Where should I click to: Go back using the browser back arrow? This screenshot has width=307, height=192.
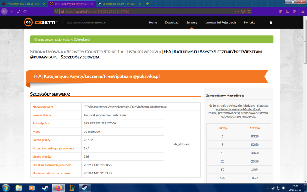(4, 11)
